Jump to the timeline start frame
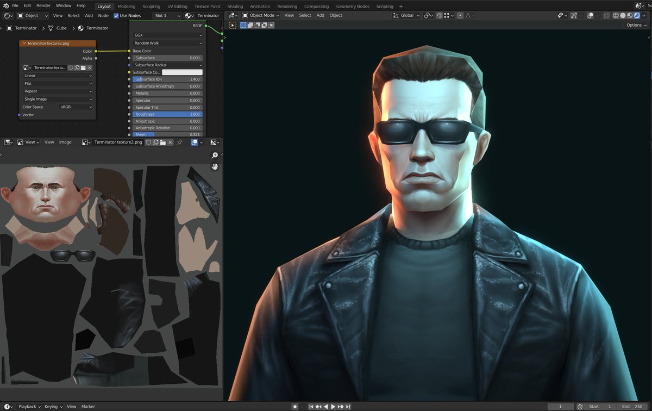Viewport: 652px width, 411px height. (311, 407)
